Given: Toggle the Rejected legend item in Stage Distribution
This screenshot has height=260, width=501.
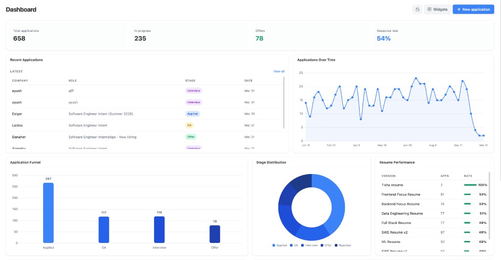Looking at the screenshot, I should [x=342, y=245].
